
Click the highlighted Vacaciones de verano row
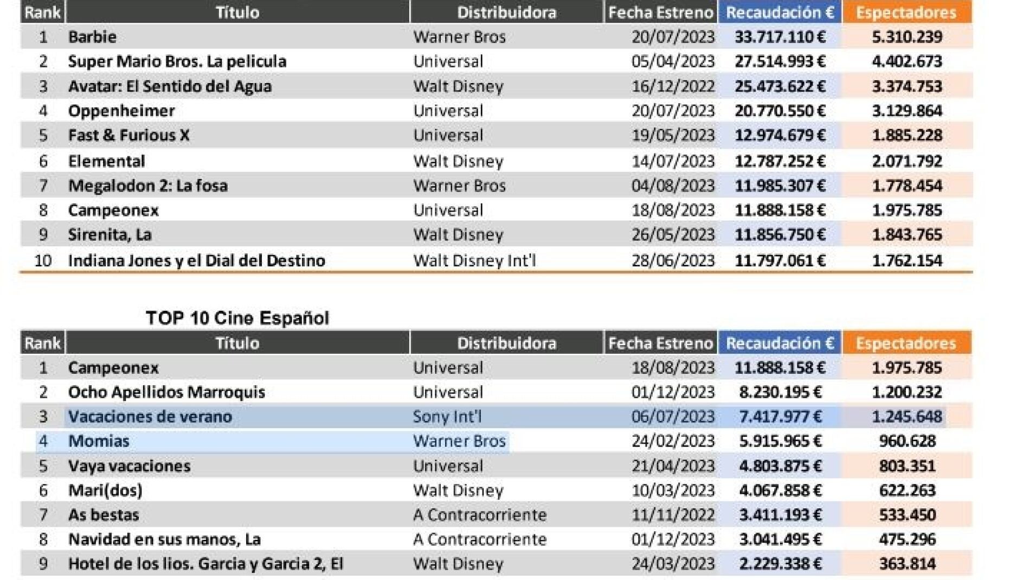click(150, 417)
